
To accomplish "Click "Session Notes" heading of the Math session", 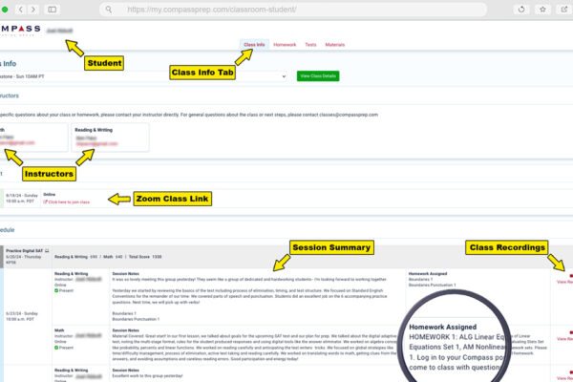I will pos(125,330).
